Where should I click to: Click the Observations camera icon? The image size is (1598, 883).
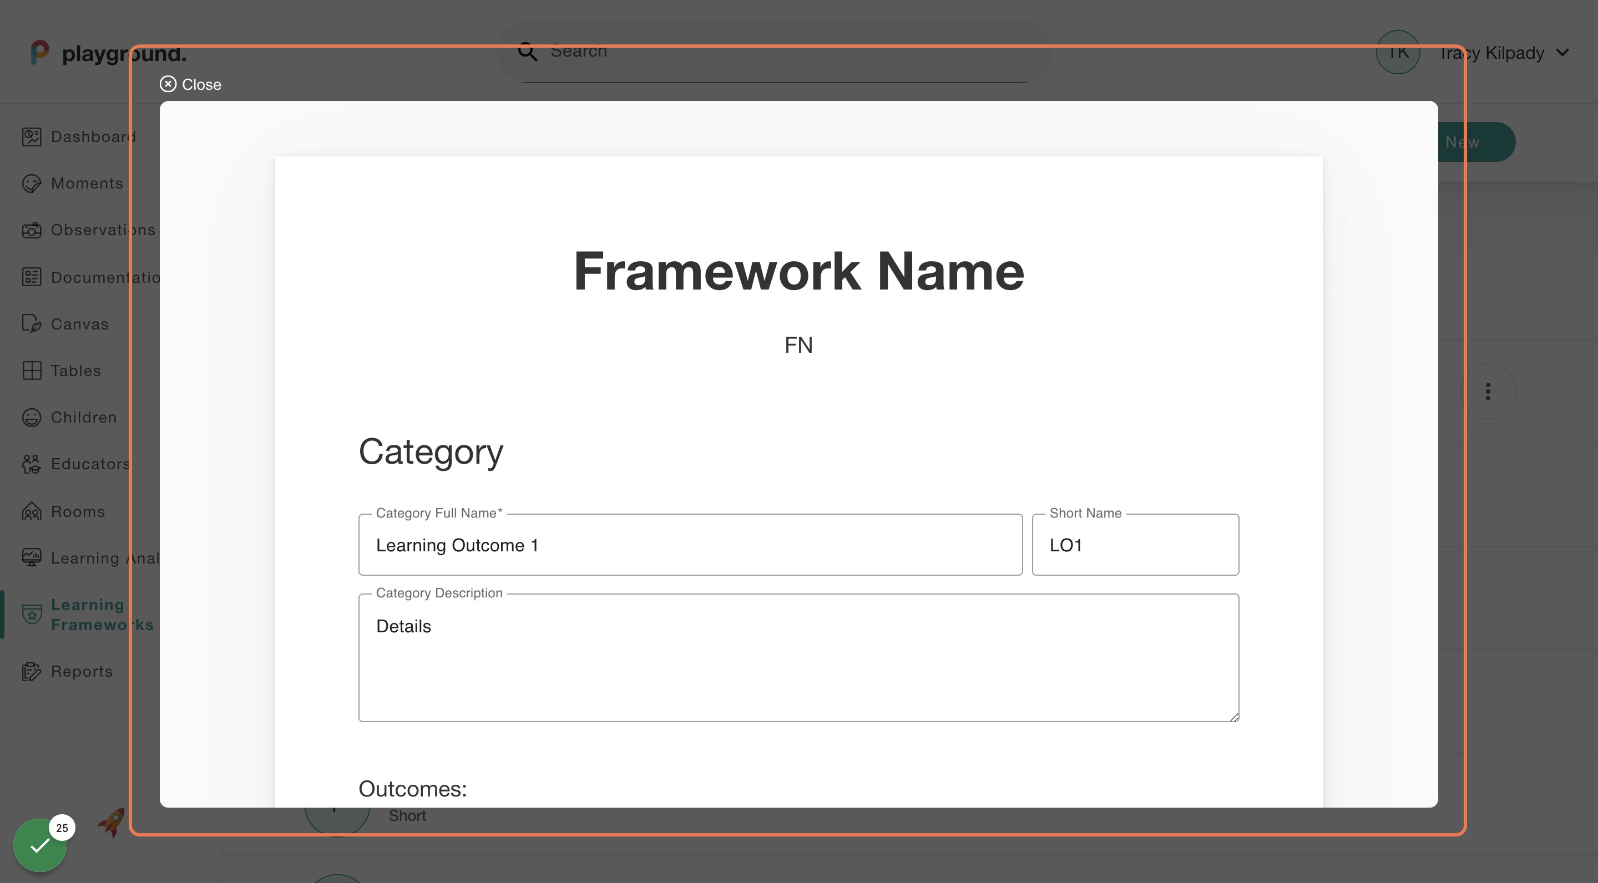coord(32,230)
